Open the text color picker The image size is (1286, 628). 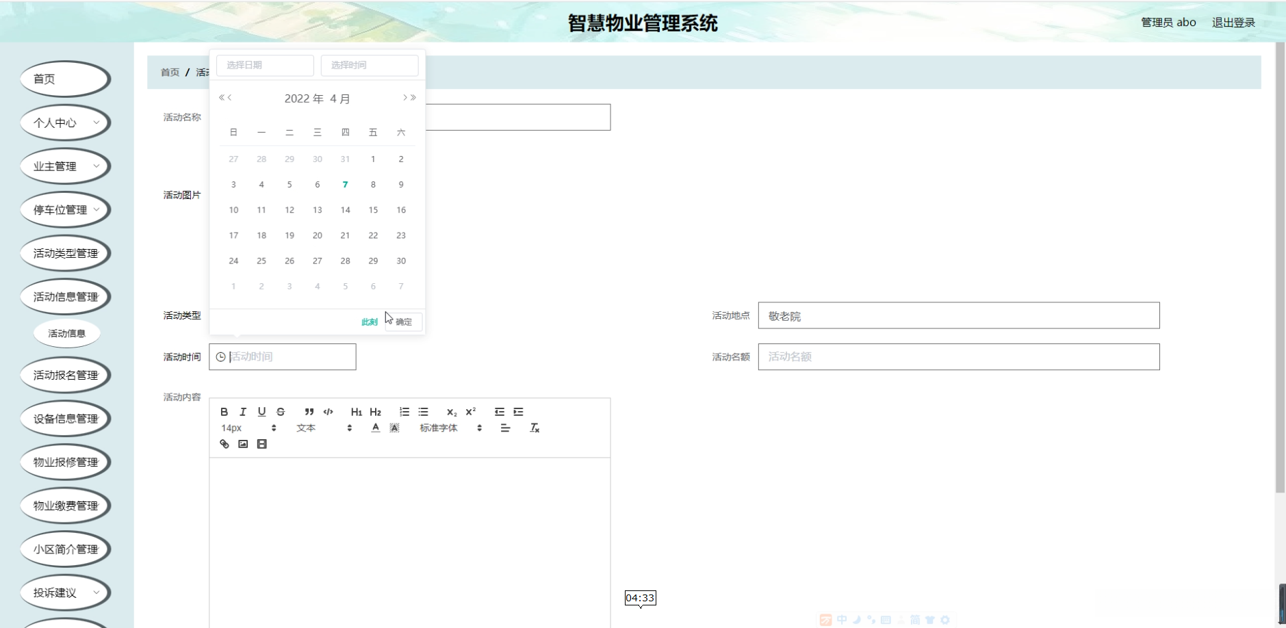pyautogui.click(x=375, y=428)
